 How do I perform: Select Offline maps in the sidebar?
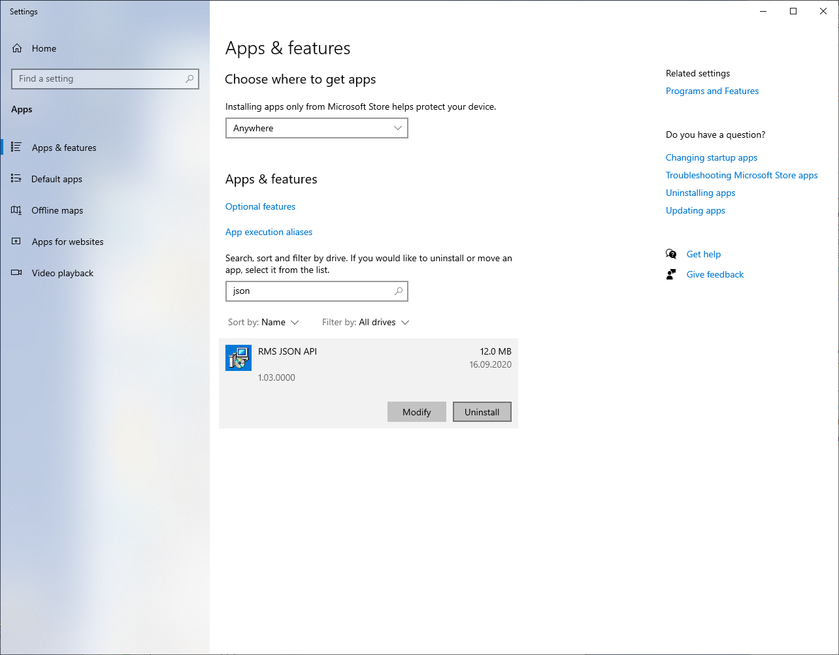coord(105,210)
